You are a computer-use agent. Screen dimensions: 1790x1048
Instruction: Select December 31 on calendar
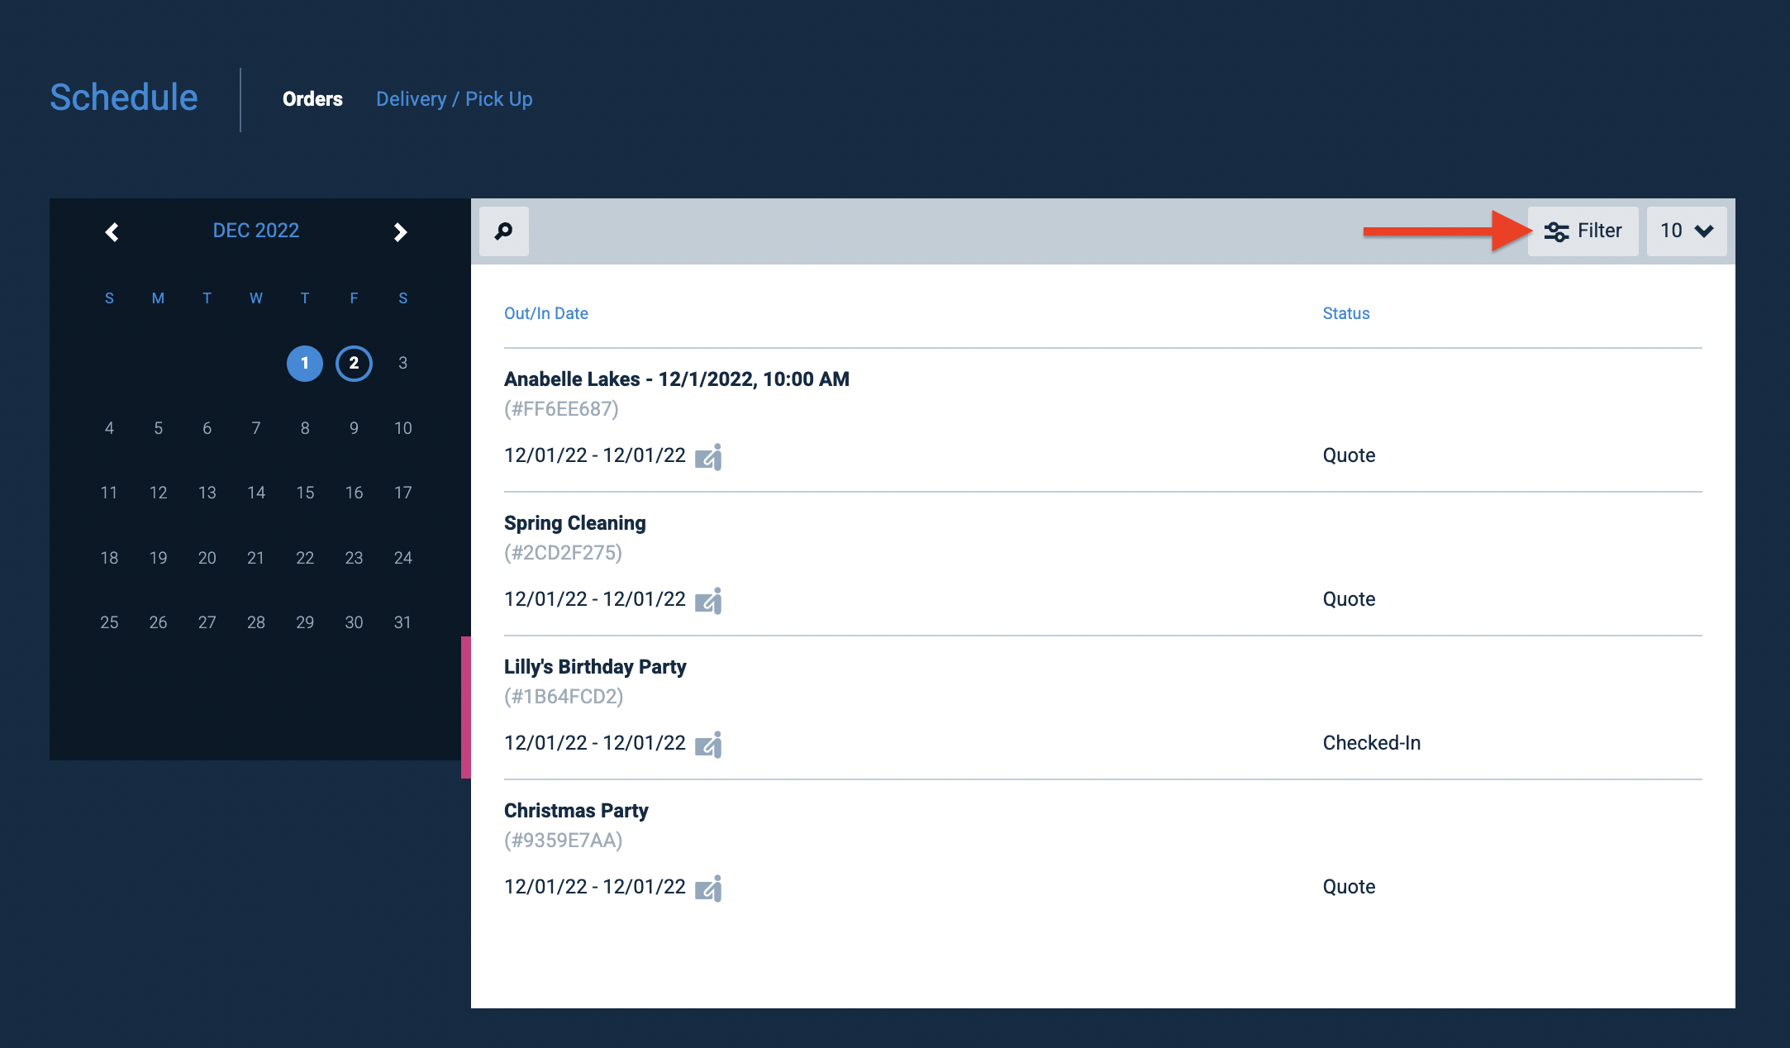[402, 622]
